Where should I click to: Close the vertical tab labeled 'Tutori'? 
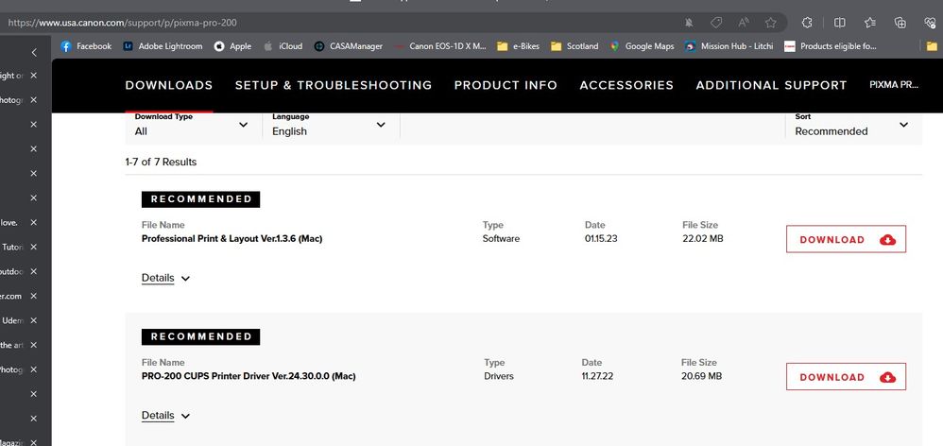pyautogui.click(x=34, y=247)
